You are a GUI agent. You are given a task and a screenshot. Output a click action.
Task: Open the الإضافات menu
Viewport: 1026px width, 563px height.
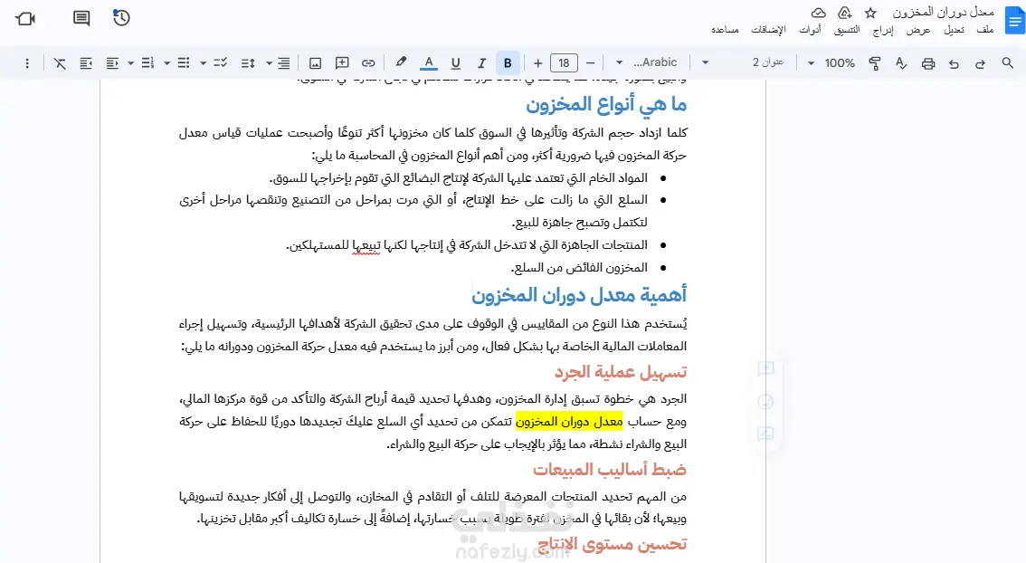768,30
